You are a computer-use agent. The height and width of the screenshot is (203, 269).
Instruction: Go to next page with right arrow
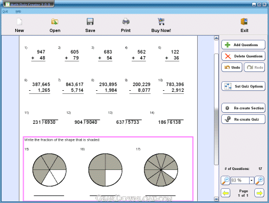pos(259,193)
